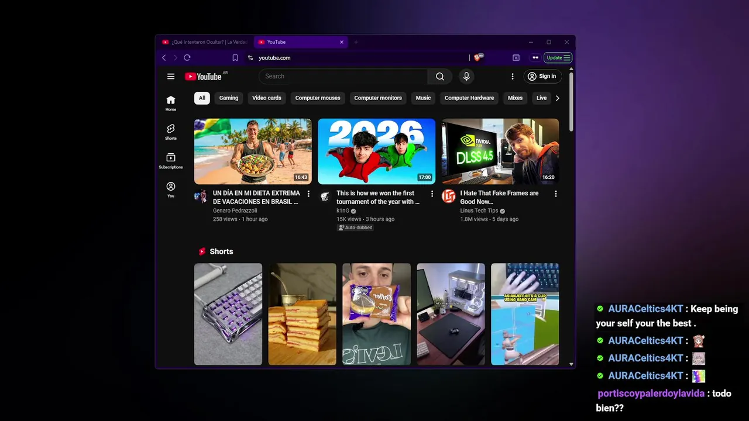This screenshot has width=749, height=421.
Task: Click the browser sidebar panel icon
Action: 516,57
